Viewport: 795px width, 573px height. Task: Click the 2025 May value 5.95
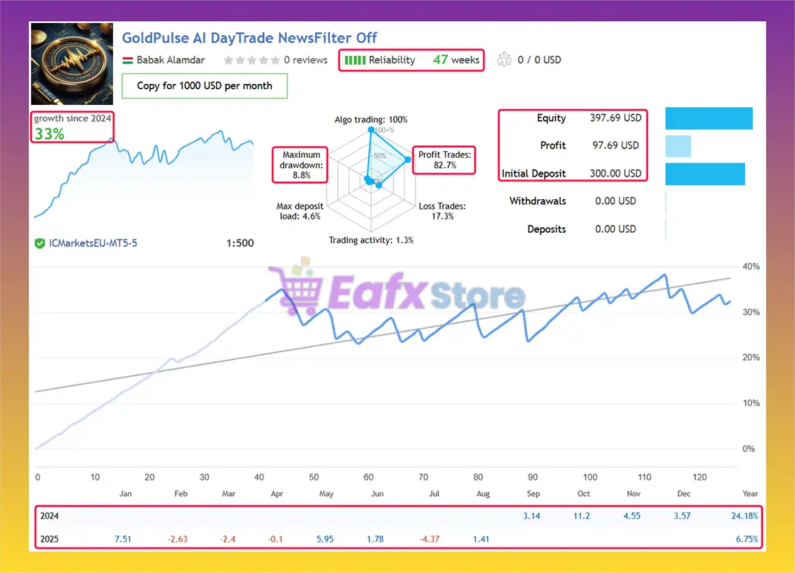324,539
